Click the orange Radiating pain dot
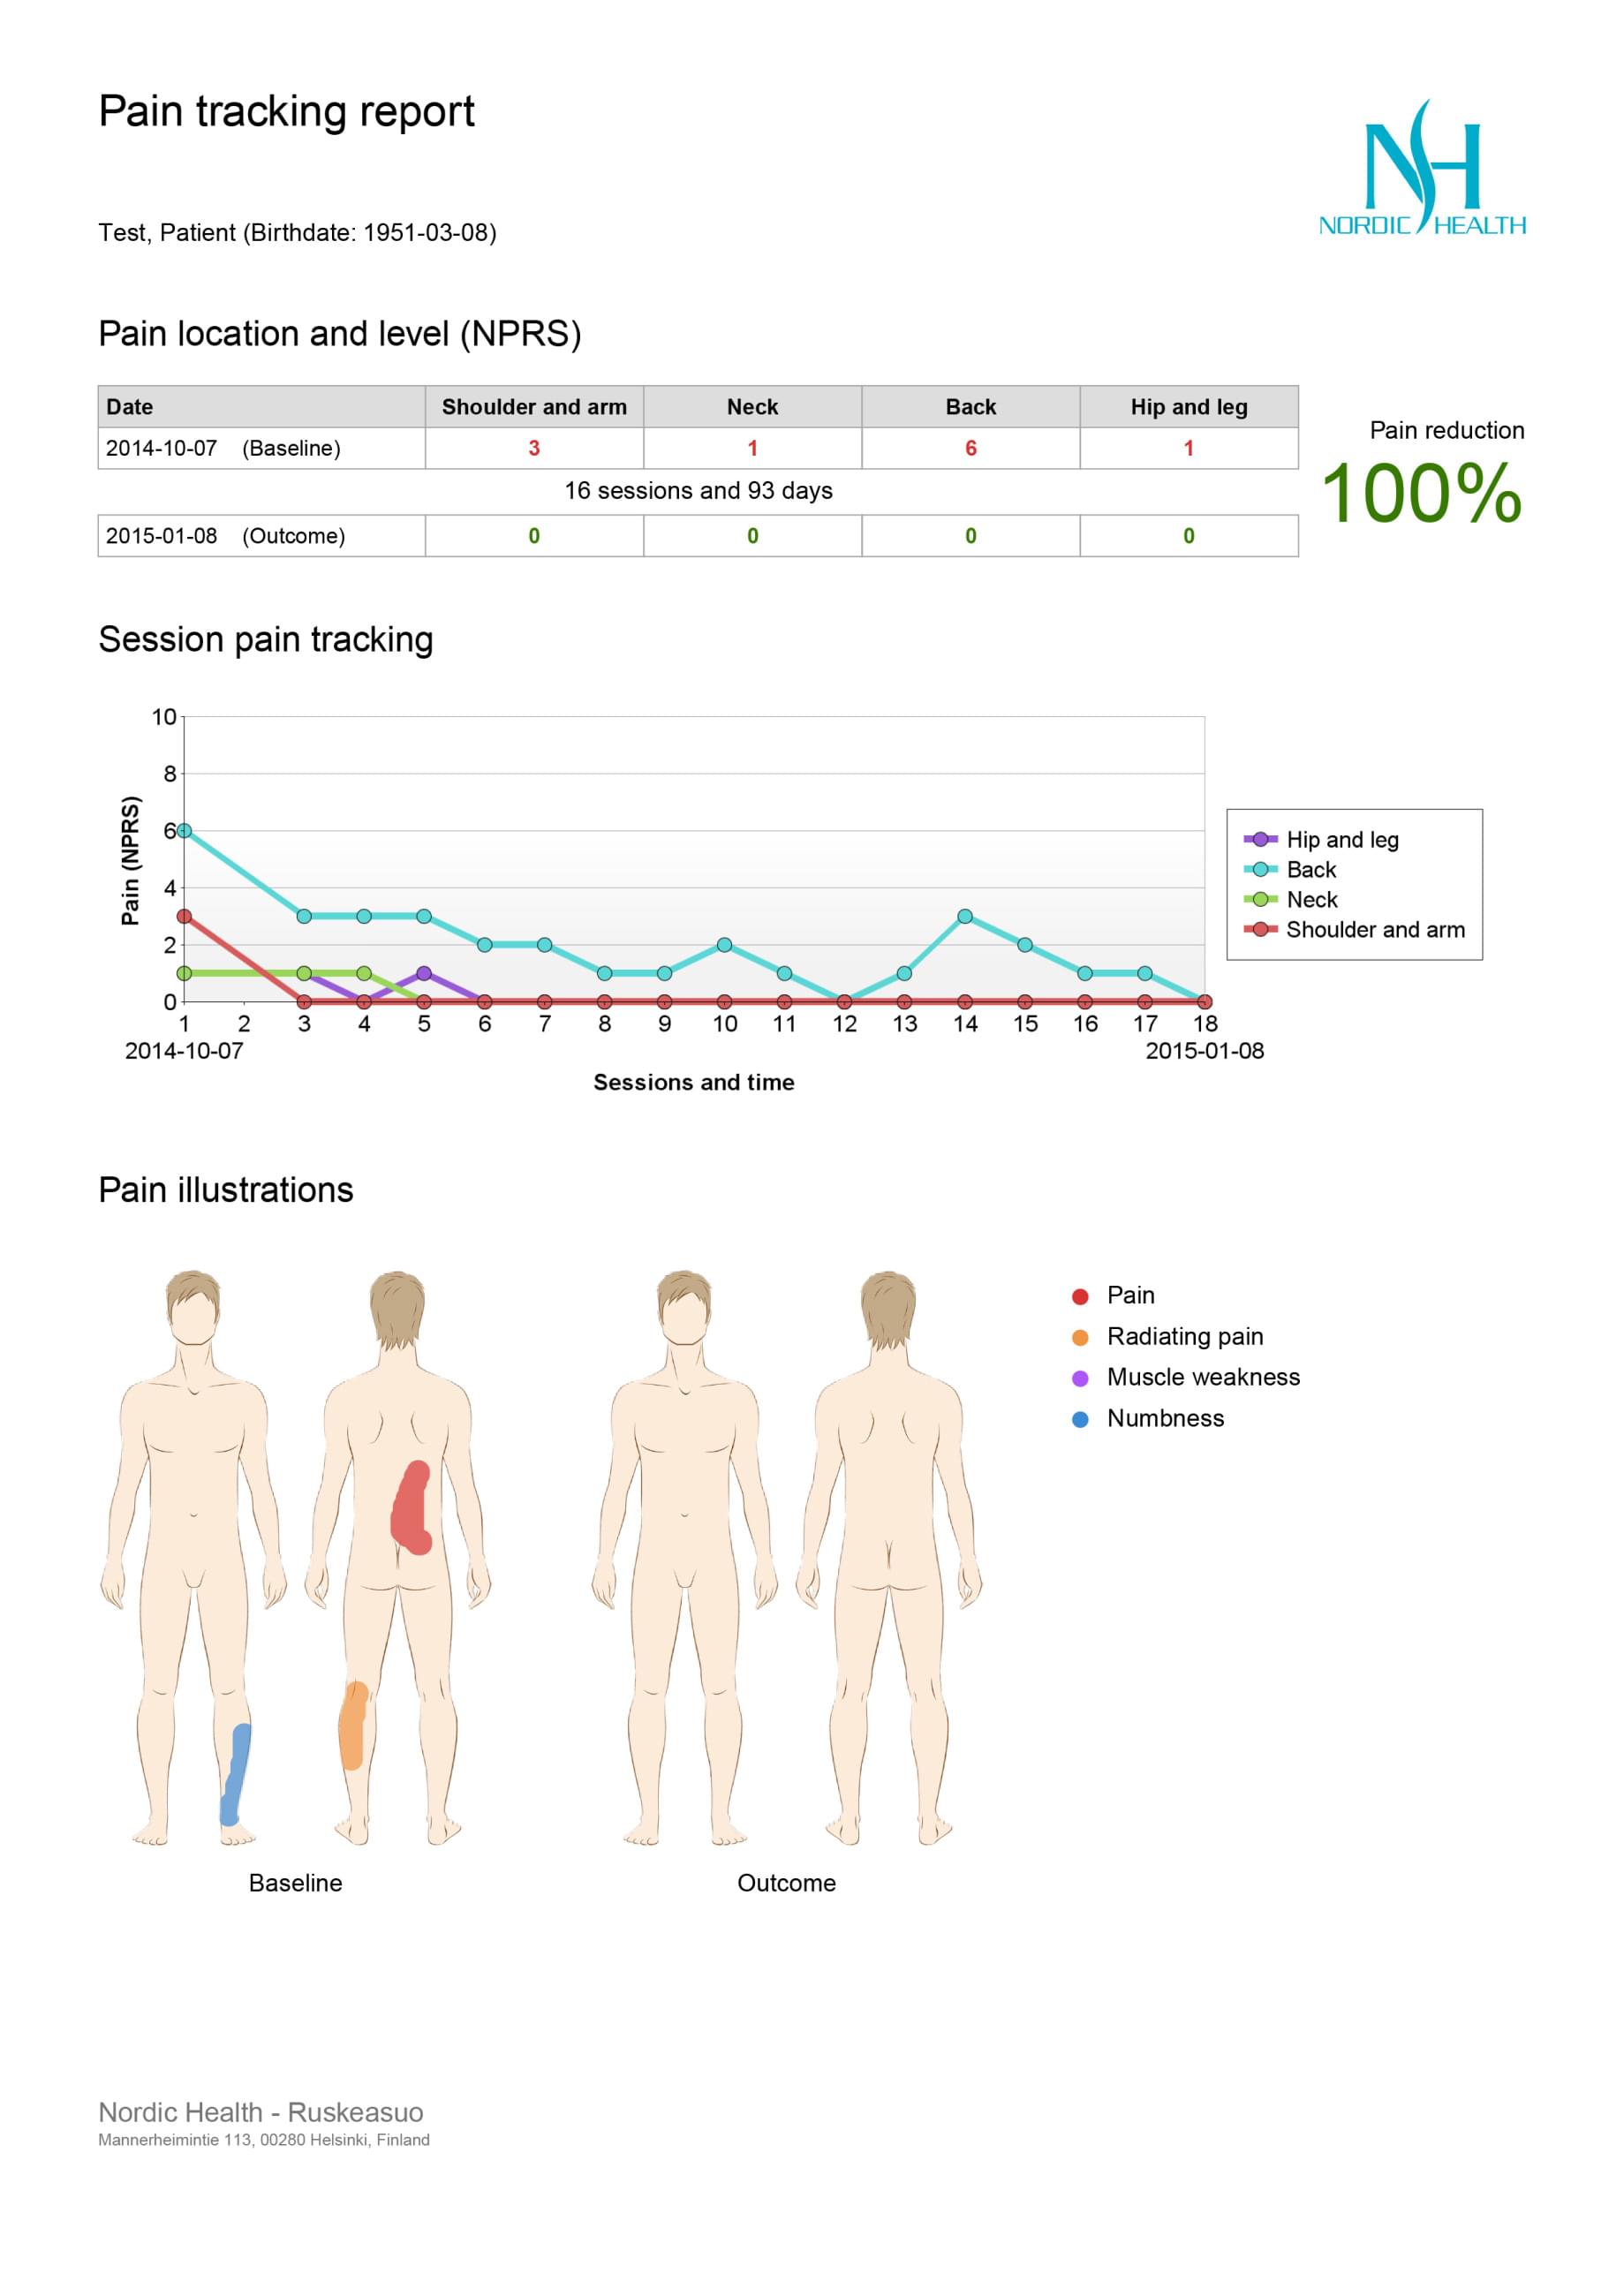This screenshot has height=2296, width=1624. pyautogui.click(x=1080, y=1338)
